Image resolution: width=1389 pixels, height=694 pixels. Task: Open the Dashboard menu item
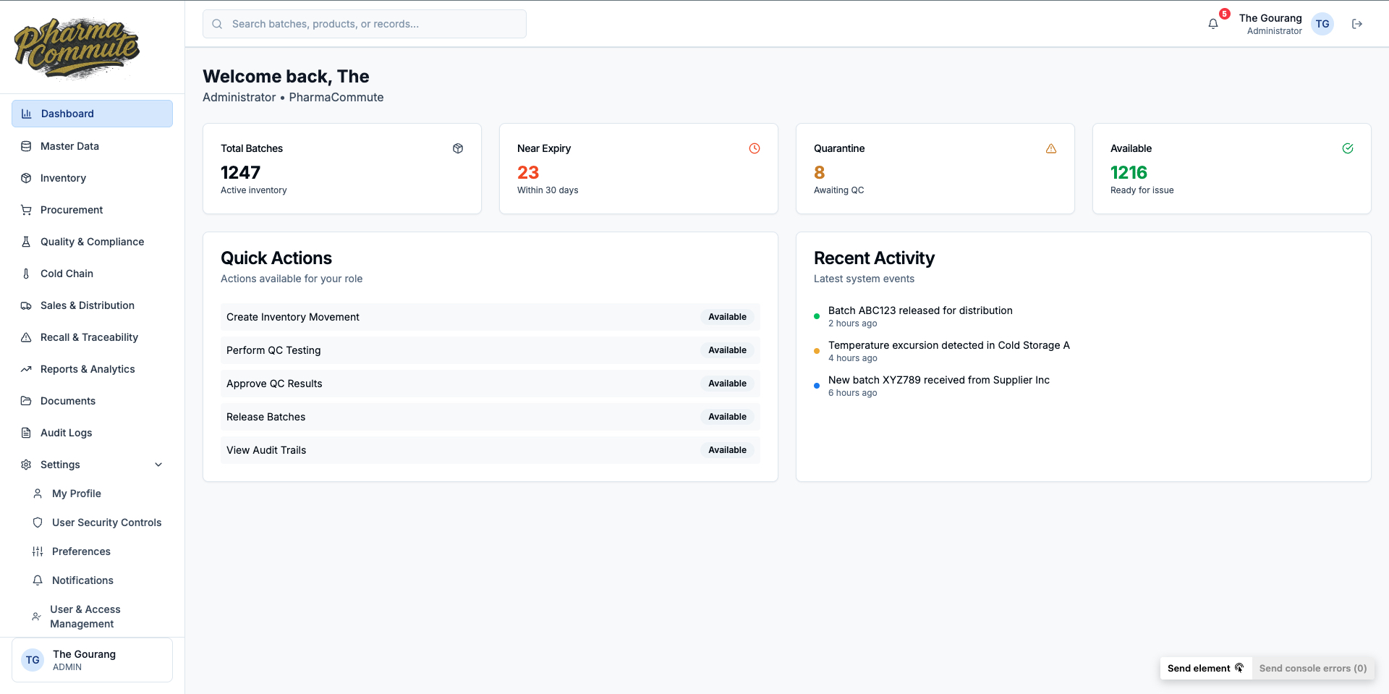tap(92, 114)
